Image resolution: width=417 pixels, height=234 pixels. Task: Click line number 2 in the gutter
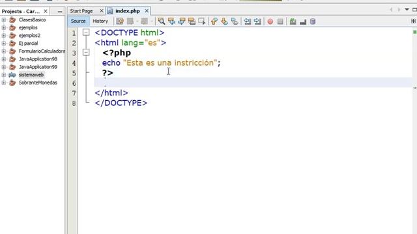(74, 44)
